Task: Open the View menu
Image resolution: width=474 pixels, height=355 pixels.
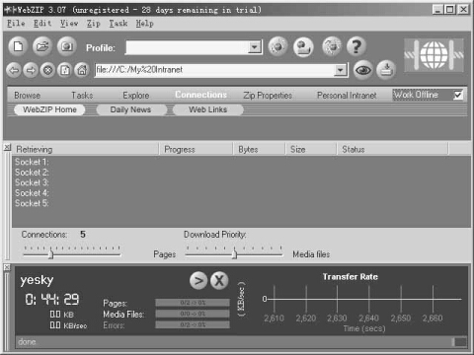Action: [69, 24]
